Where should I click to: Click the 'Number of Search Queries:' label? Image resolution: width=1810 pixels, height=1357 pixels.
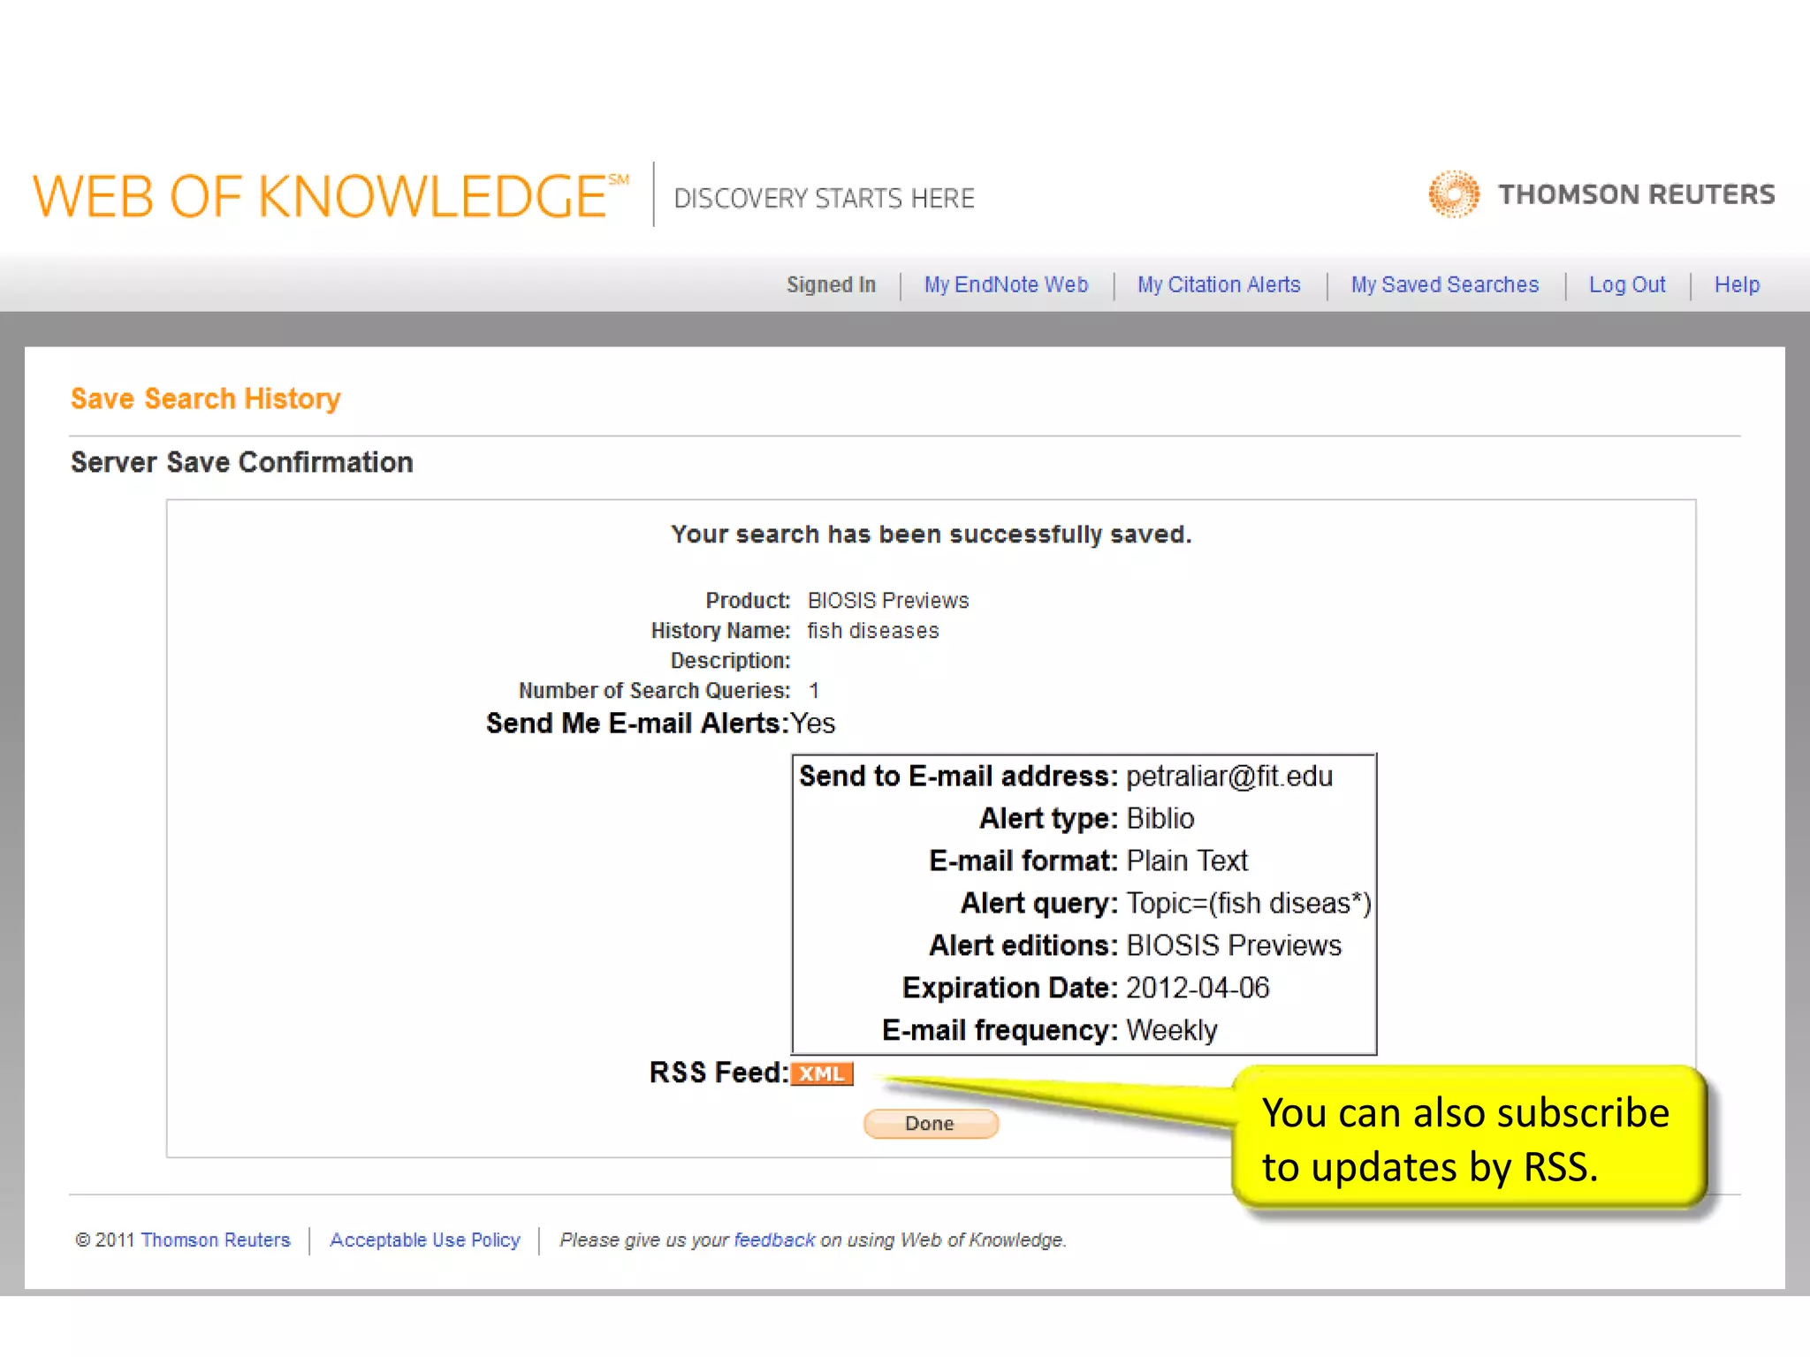pyautogui.click(x=654, y=691)
